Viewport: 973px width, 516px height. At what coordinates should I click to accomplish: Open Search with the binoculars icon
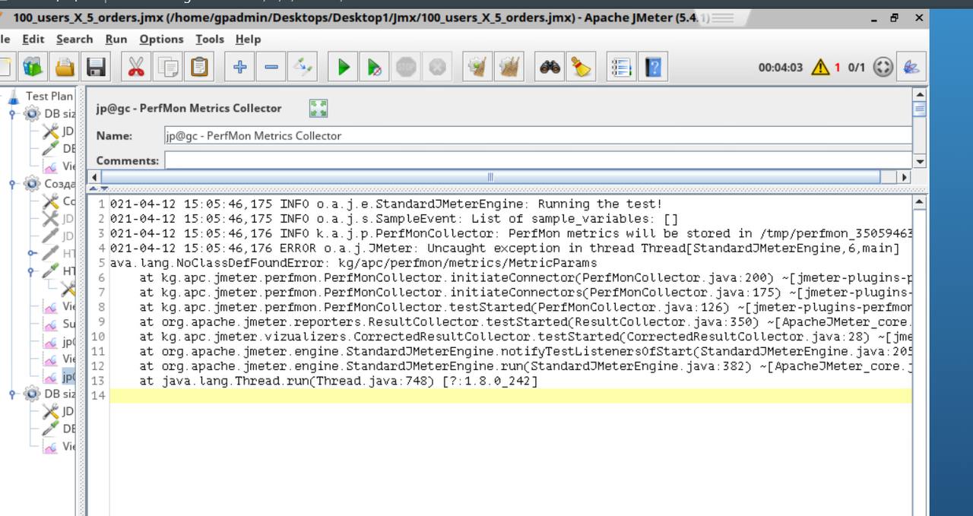coord(550,68)
